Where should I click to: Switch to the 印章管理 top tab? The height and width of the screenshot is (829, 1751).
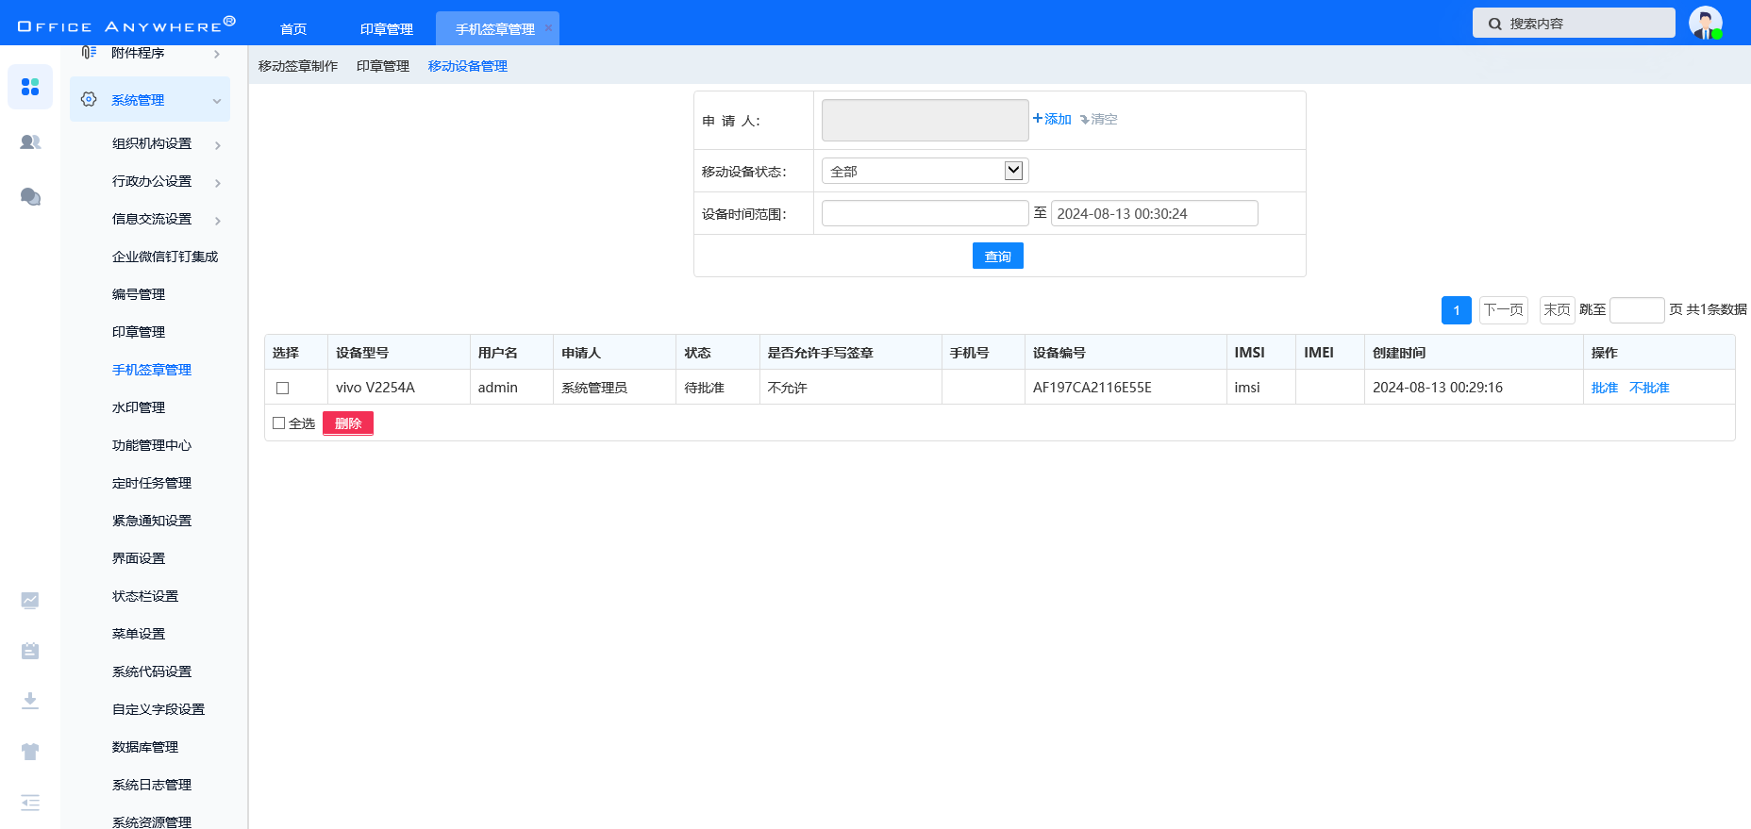tap(387, 29)
